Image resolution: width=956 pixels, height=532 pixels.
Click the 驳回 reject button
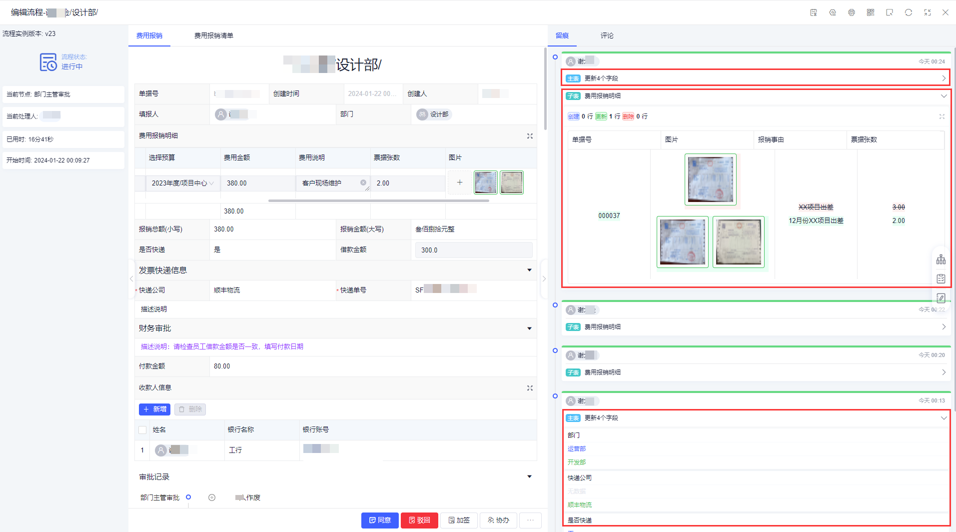[419, 520]
